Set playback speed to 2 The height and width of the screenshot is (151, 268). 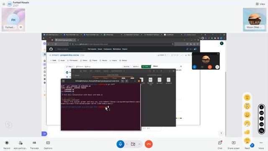261,118
